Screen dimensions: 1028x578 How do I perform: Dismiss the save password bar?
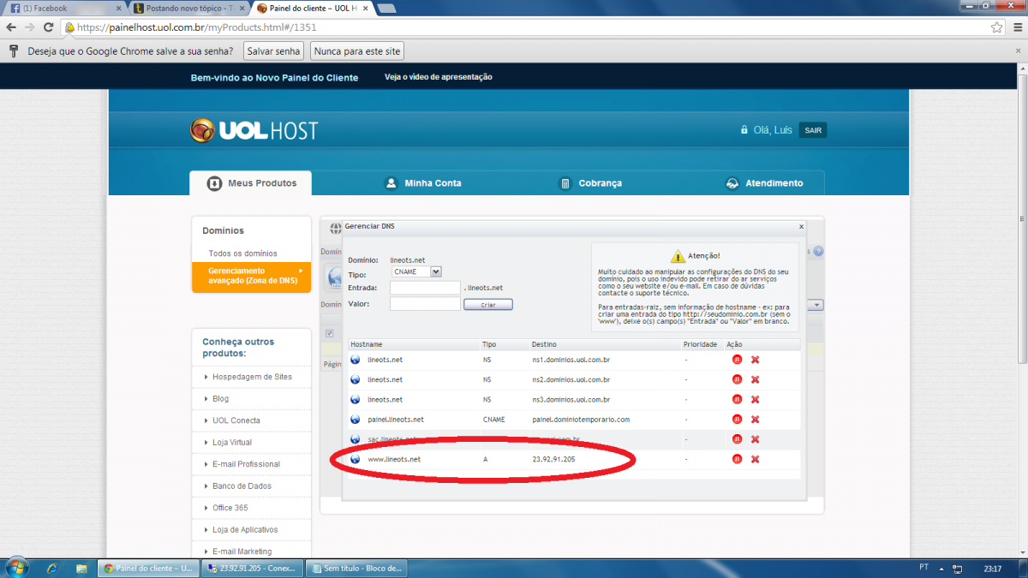(1018, 51)
